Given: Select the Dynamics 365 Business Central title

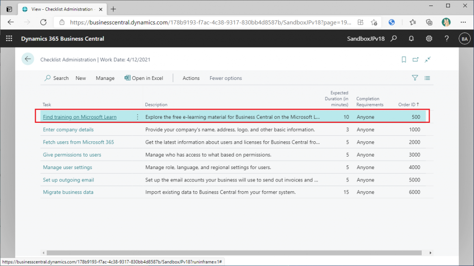Looking at the screenshot, I should click(x=62, y=39).
